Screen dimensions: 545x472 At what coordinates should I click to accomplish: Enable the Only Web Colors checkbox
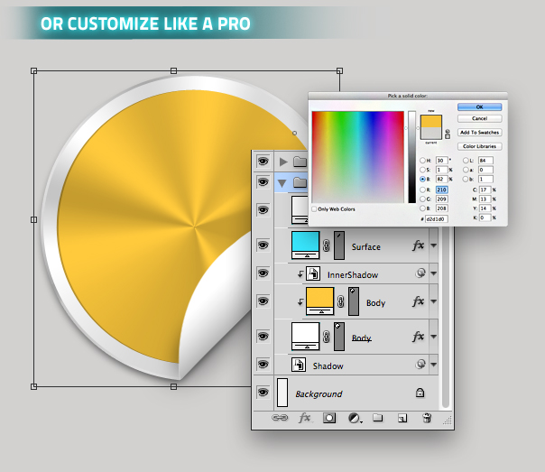point(314,208)
